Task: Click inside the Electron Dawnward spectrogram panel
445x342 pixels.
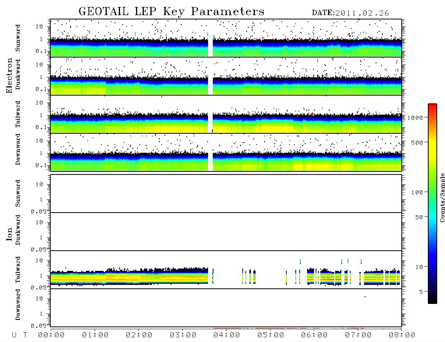Action: click(226, 152)
